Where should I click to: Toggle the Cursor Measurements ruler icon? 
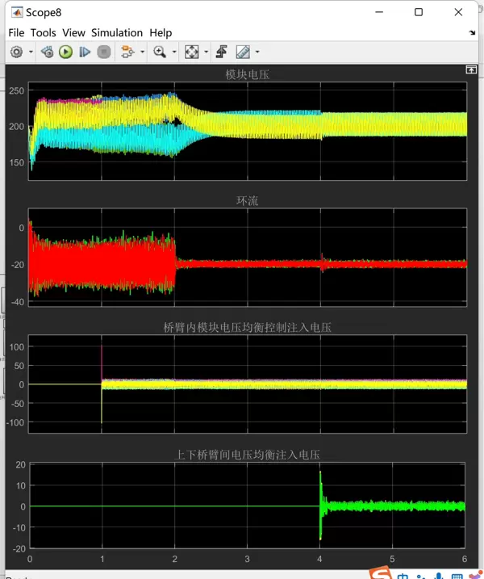point(242,52)
